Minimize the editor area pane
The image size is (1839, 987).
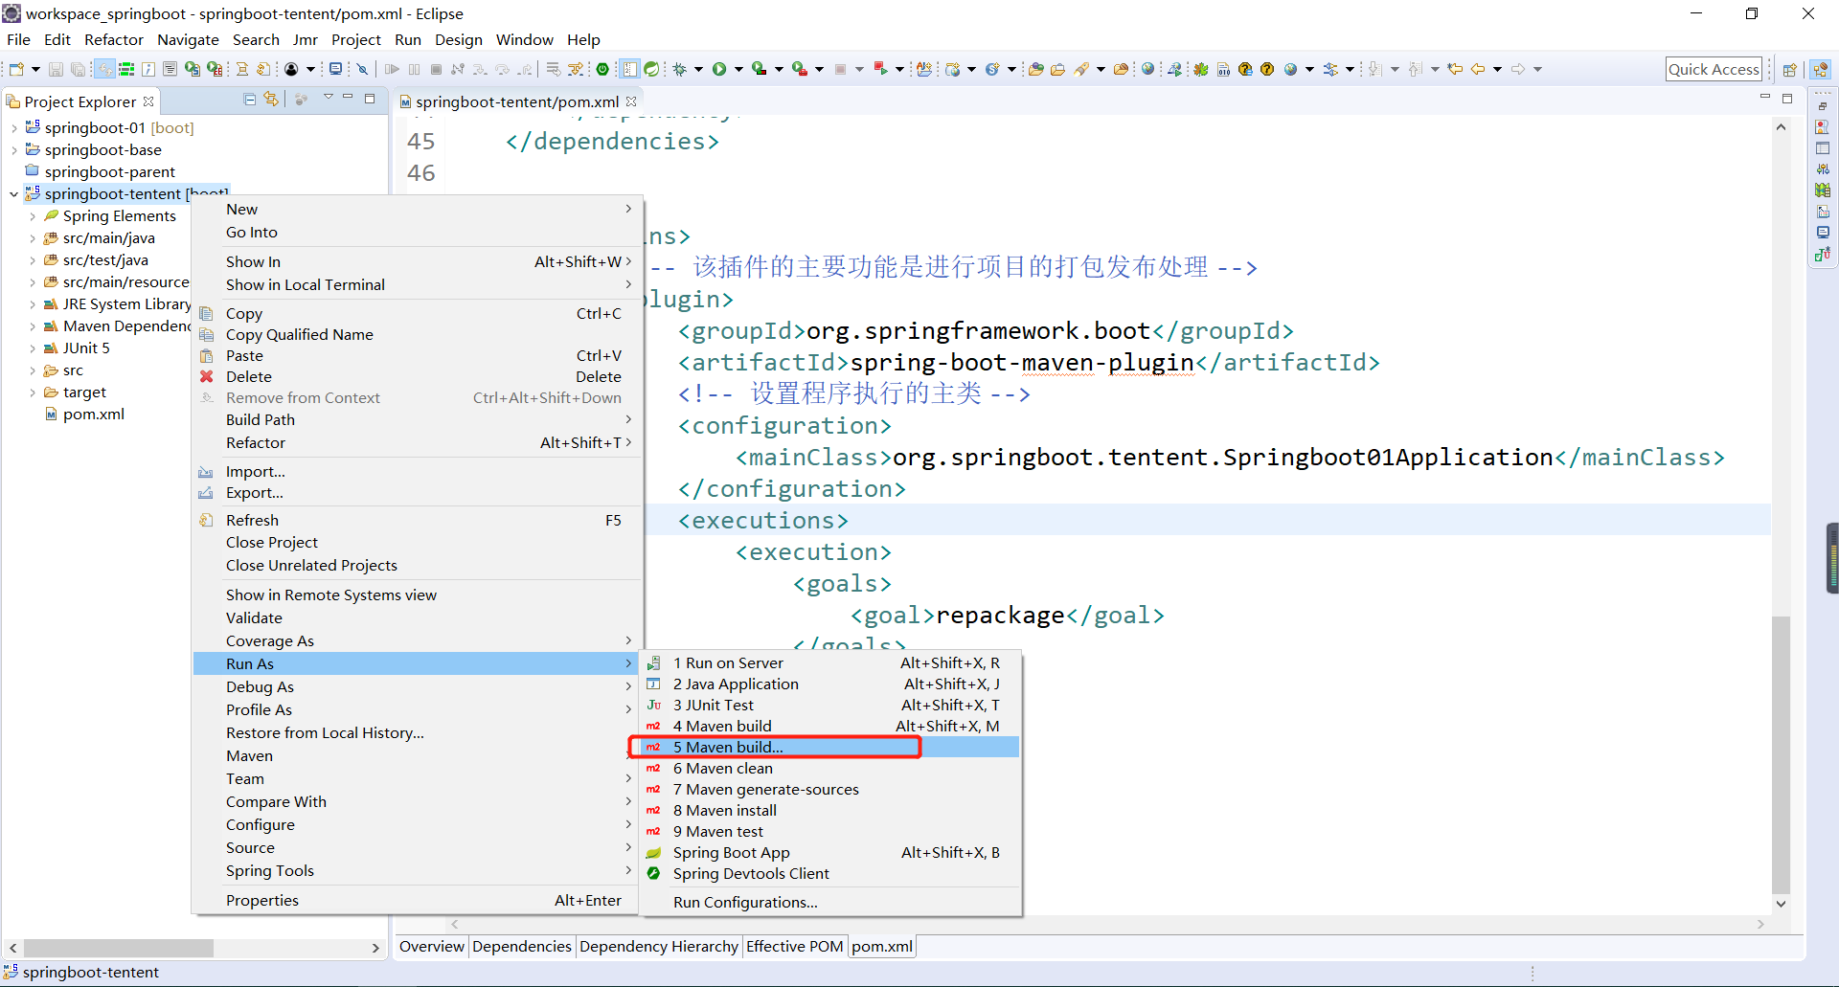tap(1765, 98)
